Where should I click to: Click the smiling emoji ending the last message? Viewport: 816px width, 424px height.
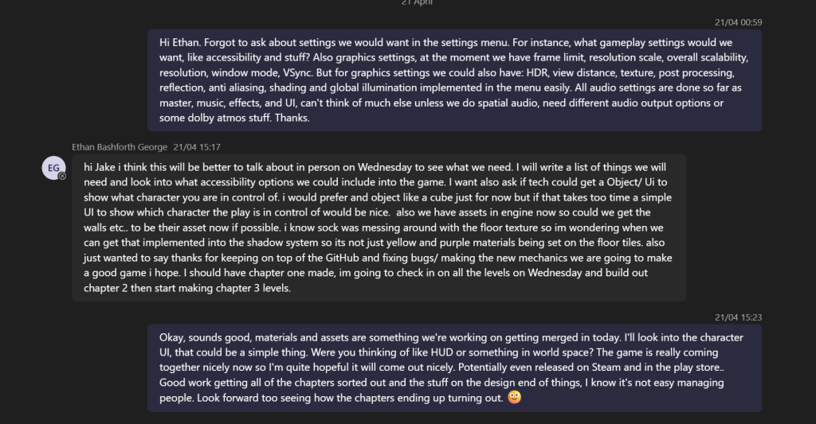(514, 398)
